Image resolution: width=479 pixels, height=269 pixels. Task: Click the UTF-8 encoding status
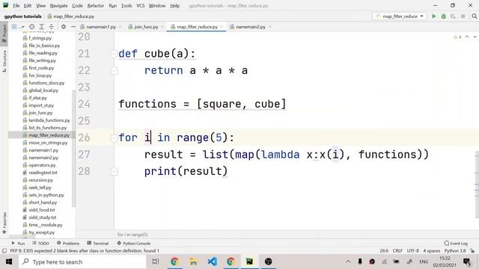click(412, 251)
